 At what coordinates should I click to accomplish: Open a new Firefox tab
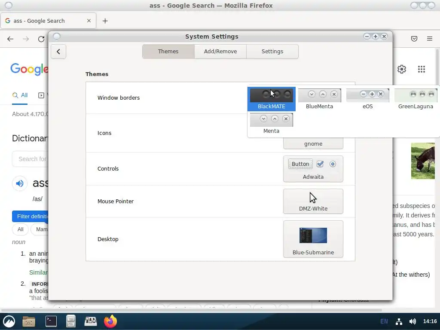click(105, 21)
